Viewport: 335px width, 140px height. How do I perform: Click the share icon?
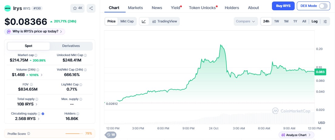click(x=91, y=8)
